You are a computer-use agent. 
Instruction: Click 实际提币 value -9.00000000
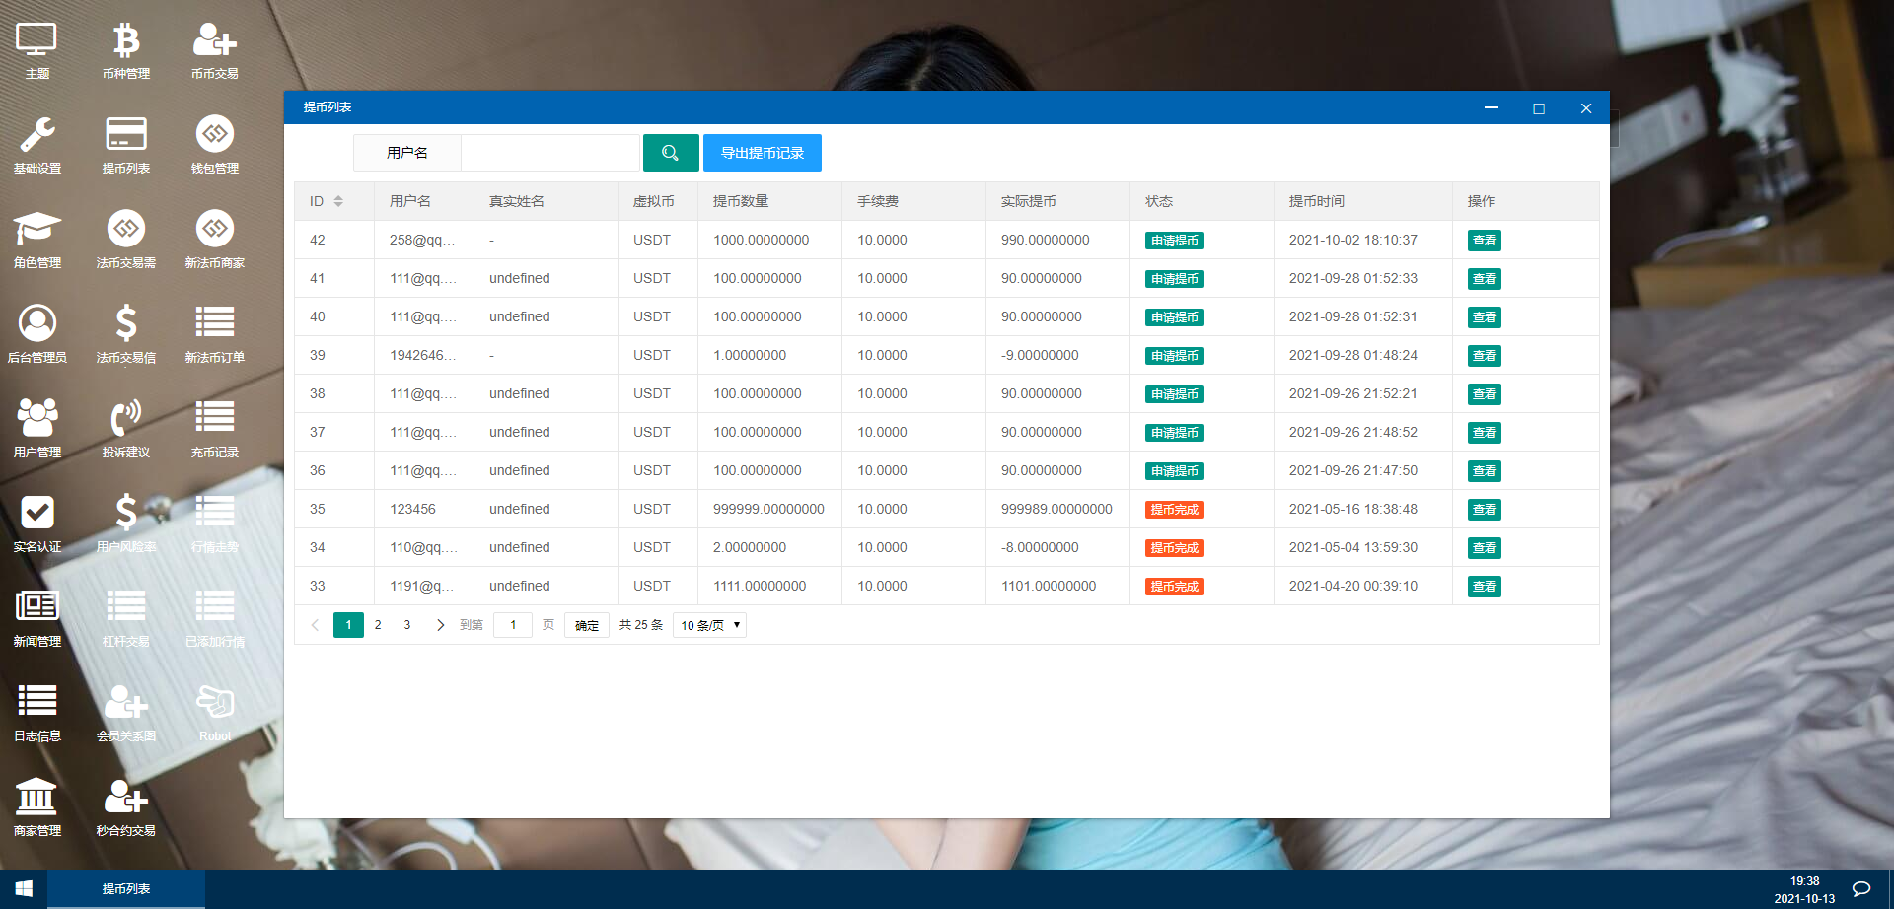click(1040, 355)
